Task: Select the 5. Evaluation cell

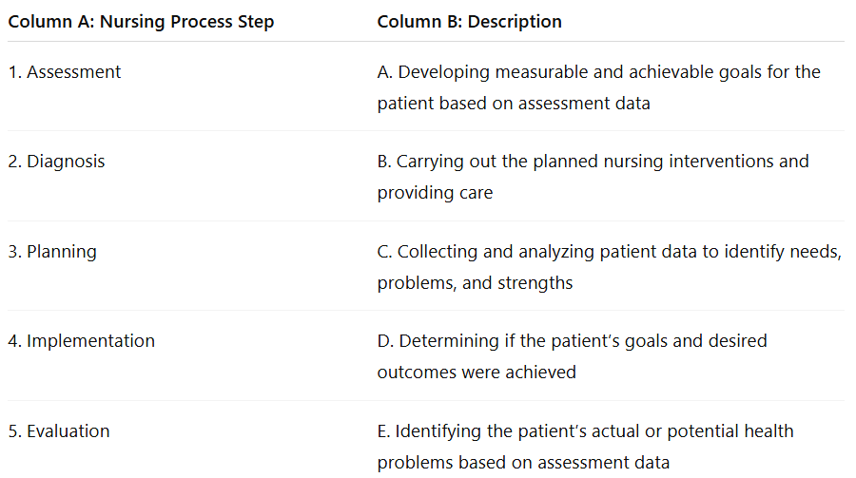Action: click(59, 431)
